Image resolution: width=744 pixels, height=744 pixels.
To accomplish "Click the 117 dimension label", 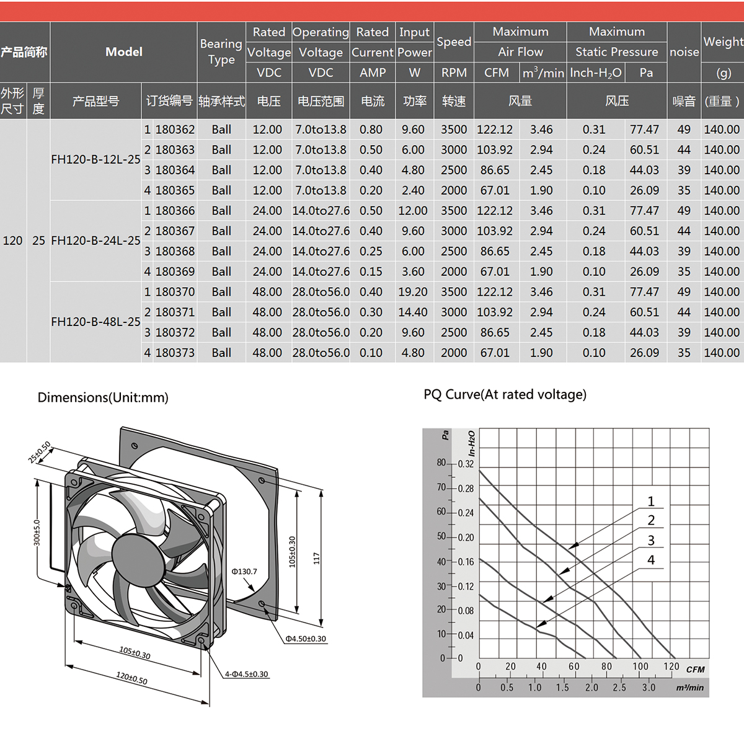I will tap(317, 558).
